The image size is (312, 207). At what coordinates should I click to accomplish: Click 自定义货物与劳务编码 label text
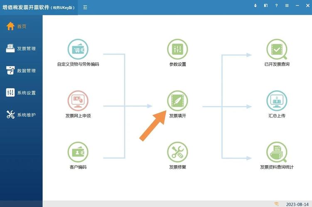78,64
